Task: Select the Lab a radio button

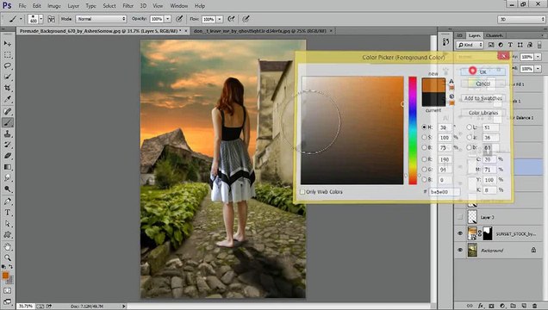Action: (469, 138)
